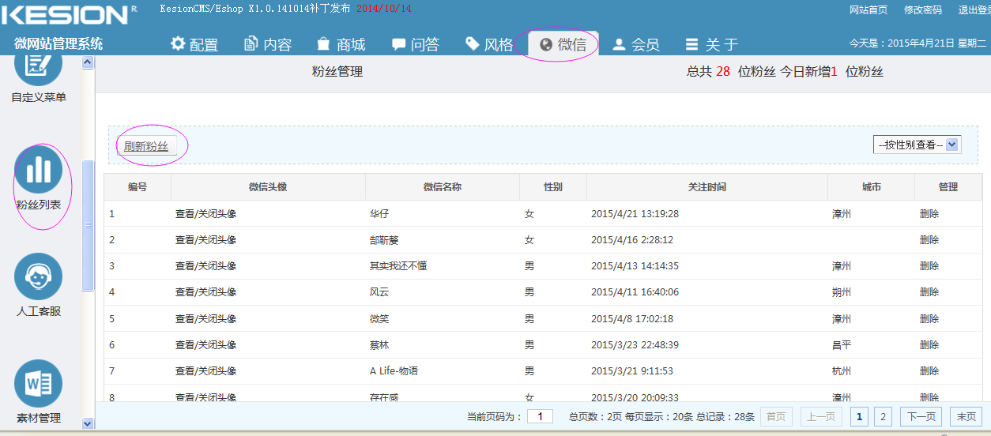Go to 网站首页 link

pos(869,10)
